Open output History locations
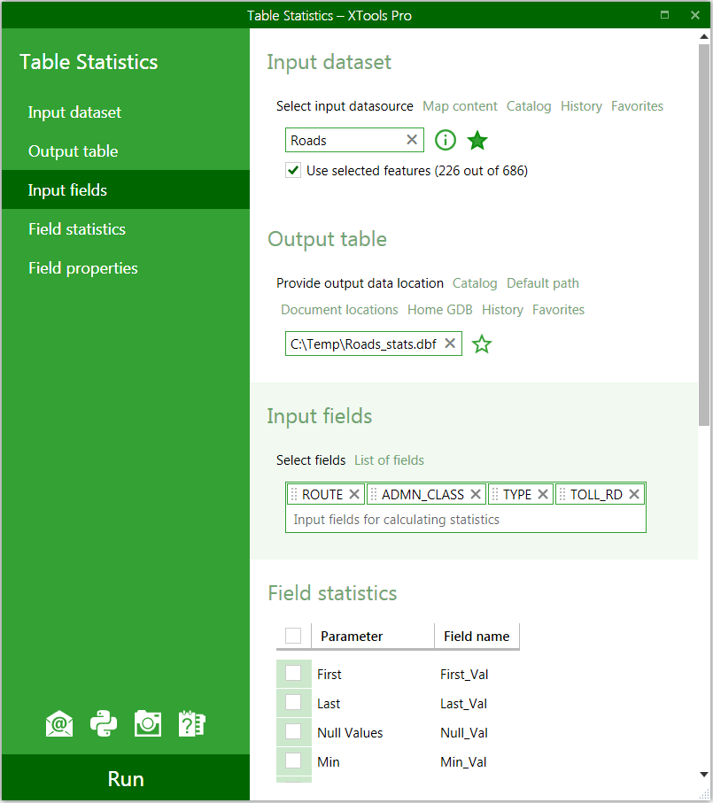This screenshot has width=713, height=803. click(502, 310)
